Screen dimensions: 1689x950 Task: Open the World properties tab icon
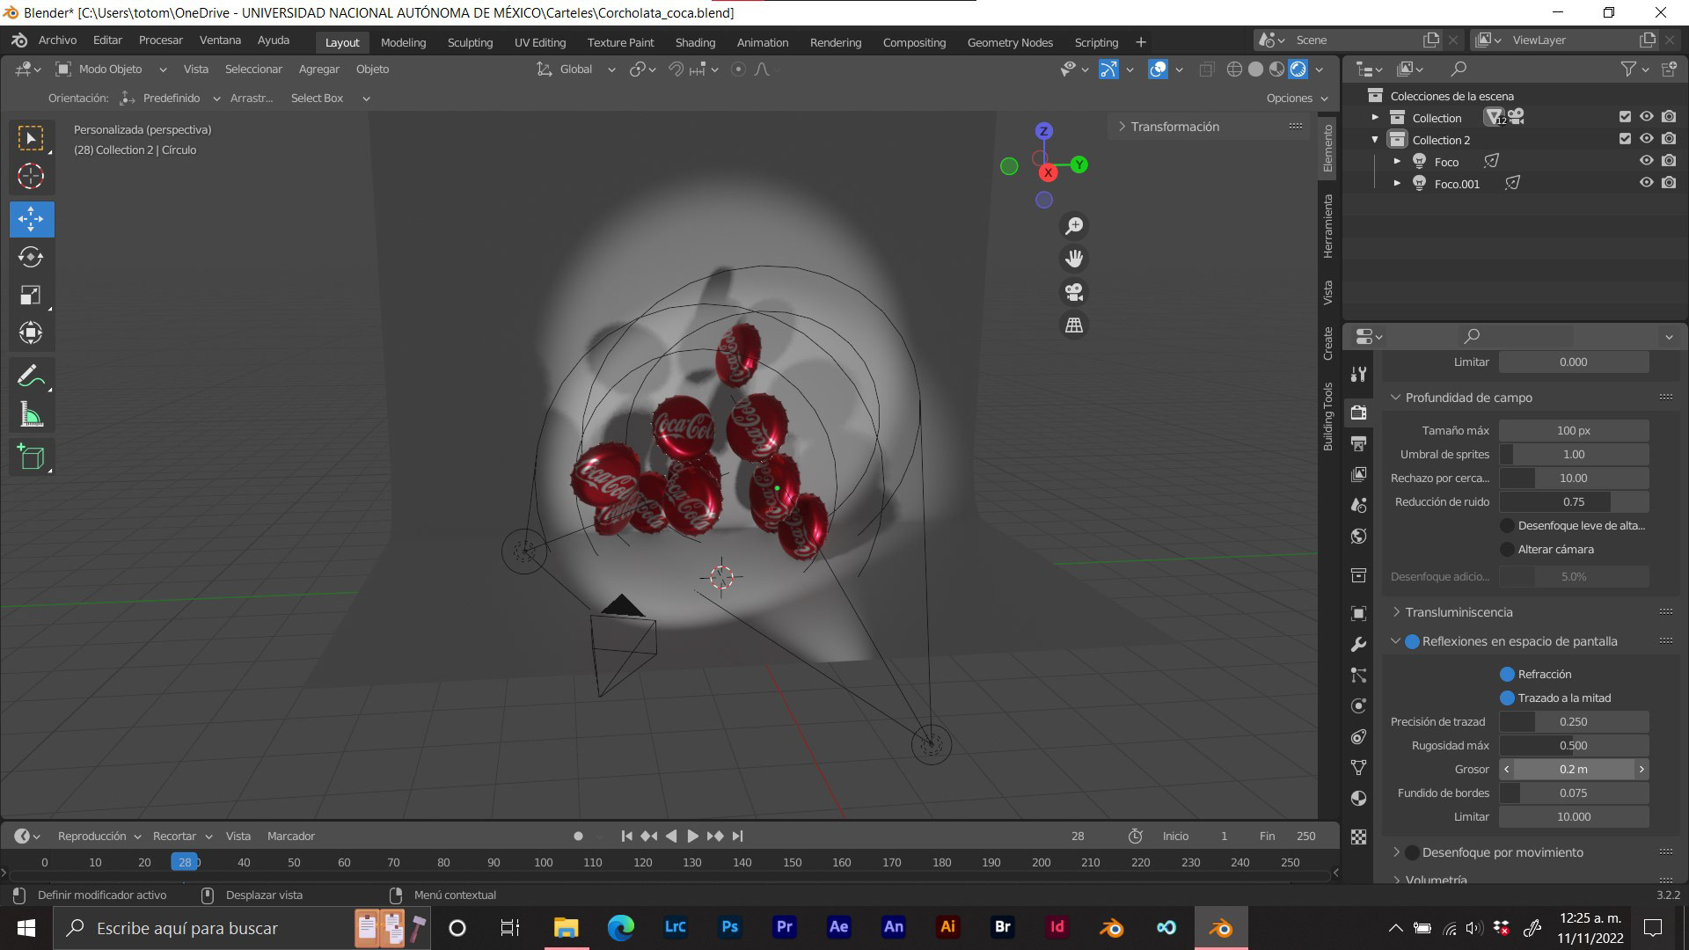point(1359,537)
